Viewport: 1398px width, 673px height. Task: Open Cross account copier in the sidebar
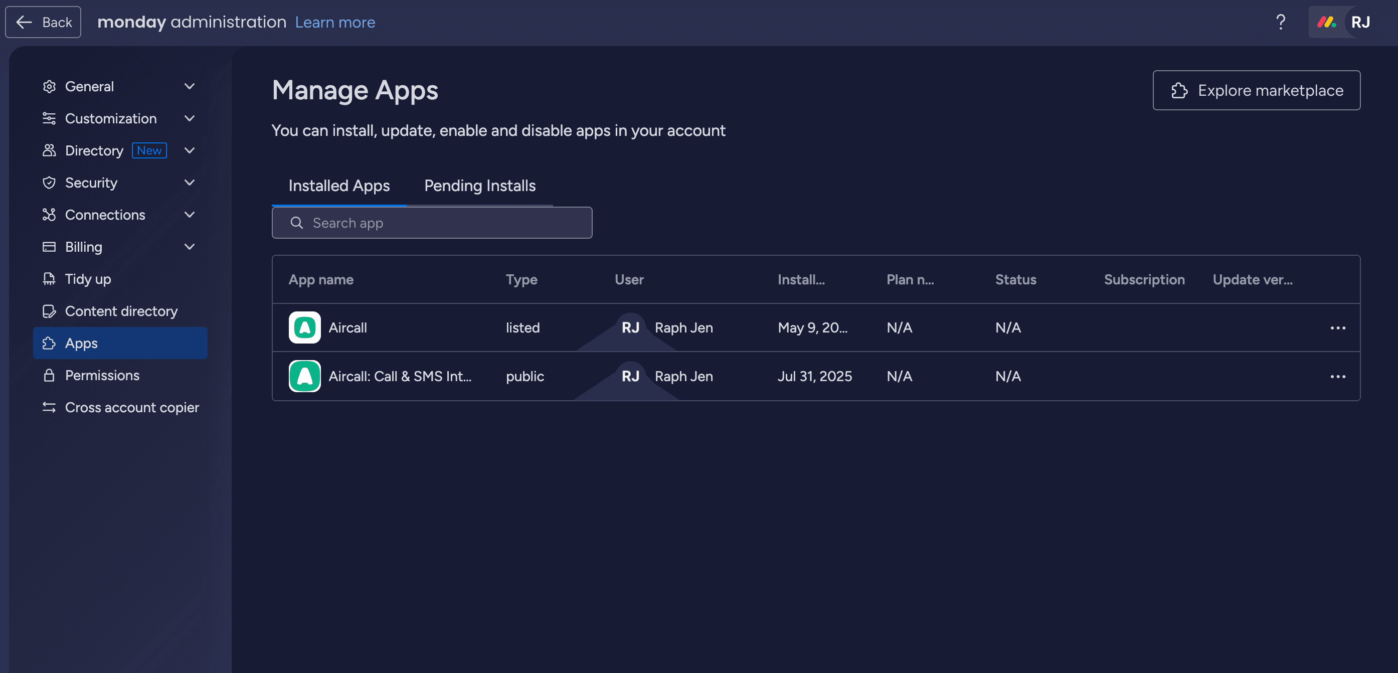pos(132,407)
